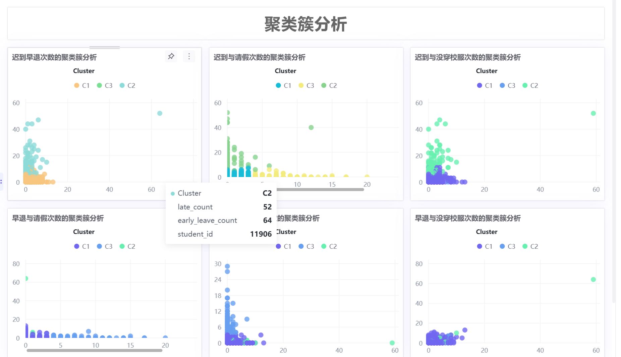Open more options menu of 迟到早退 chart
The width and height of the screenshot is (621, 357).
[189, 56]
